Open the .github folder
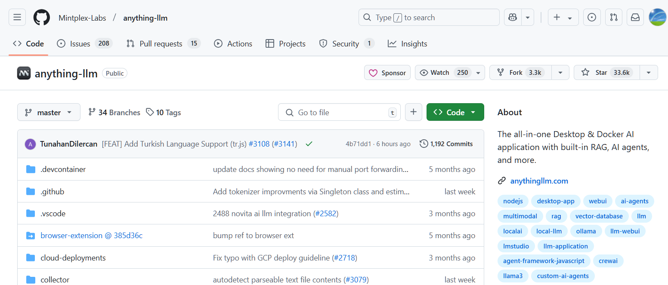The height and width of the screenshot is (285, 668). [53, 191]
